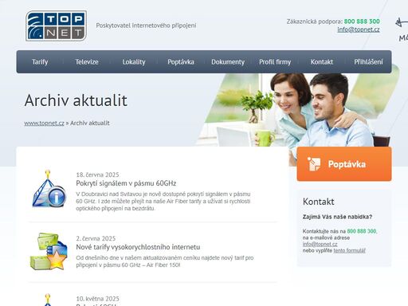
Task: Click the info@topnet.cz link in header
Action: coord(359,29)
